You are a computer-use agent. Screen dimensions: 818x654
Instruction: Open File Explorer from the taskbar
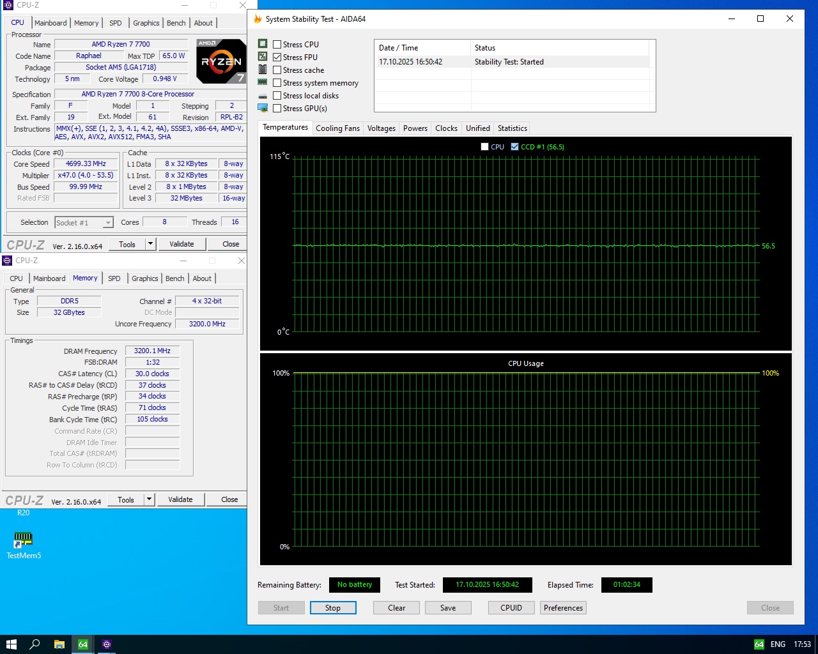pyautogui.click(x=59, y=644)
